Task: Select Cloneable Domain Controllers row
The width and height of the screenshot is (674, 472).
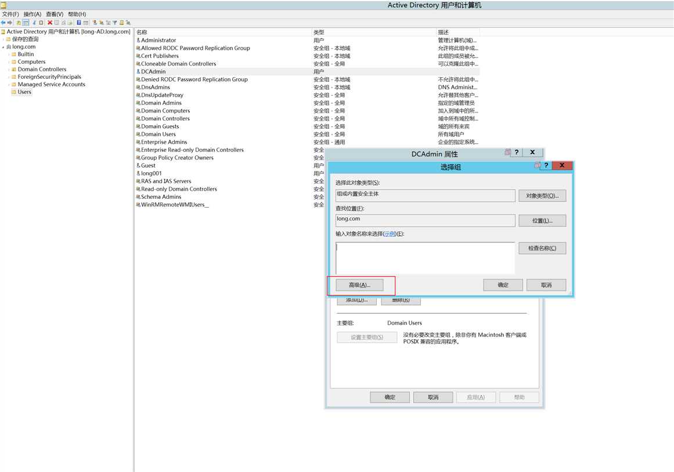Action: [307, 64]
